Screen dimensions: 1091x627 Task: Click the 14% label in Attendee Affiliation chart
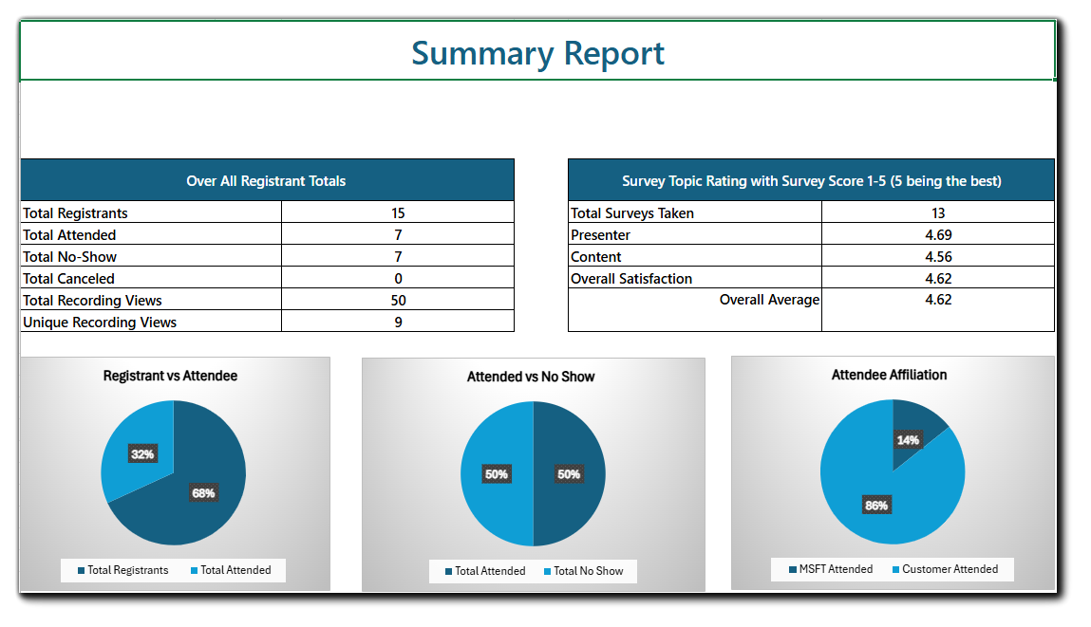907,439
